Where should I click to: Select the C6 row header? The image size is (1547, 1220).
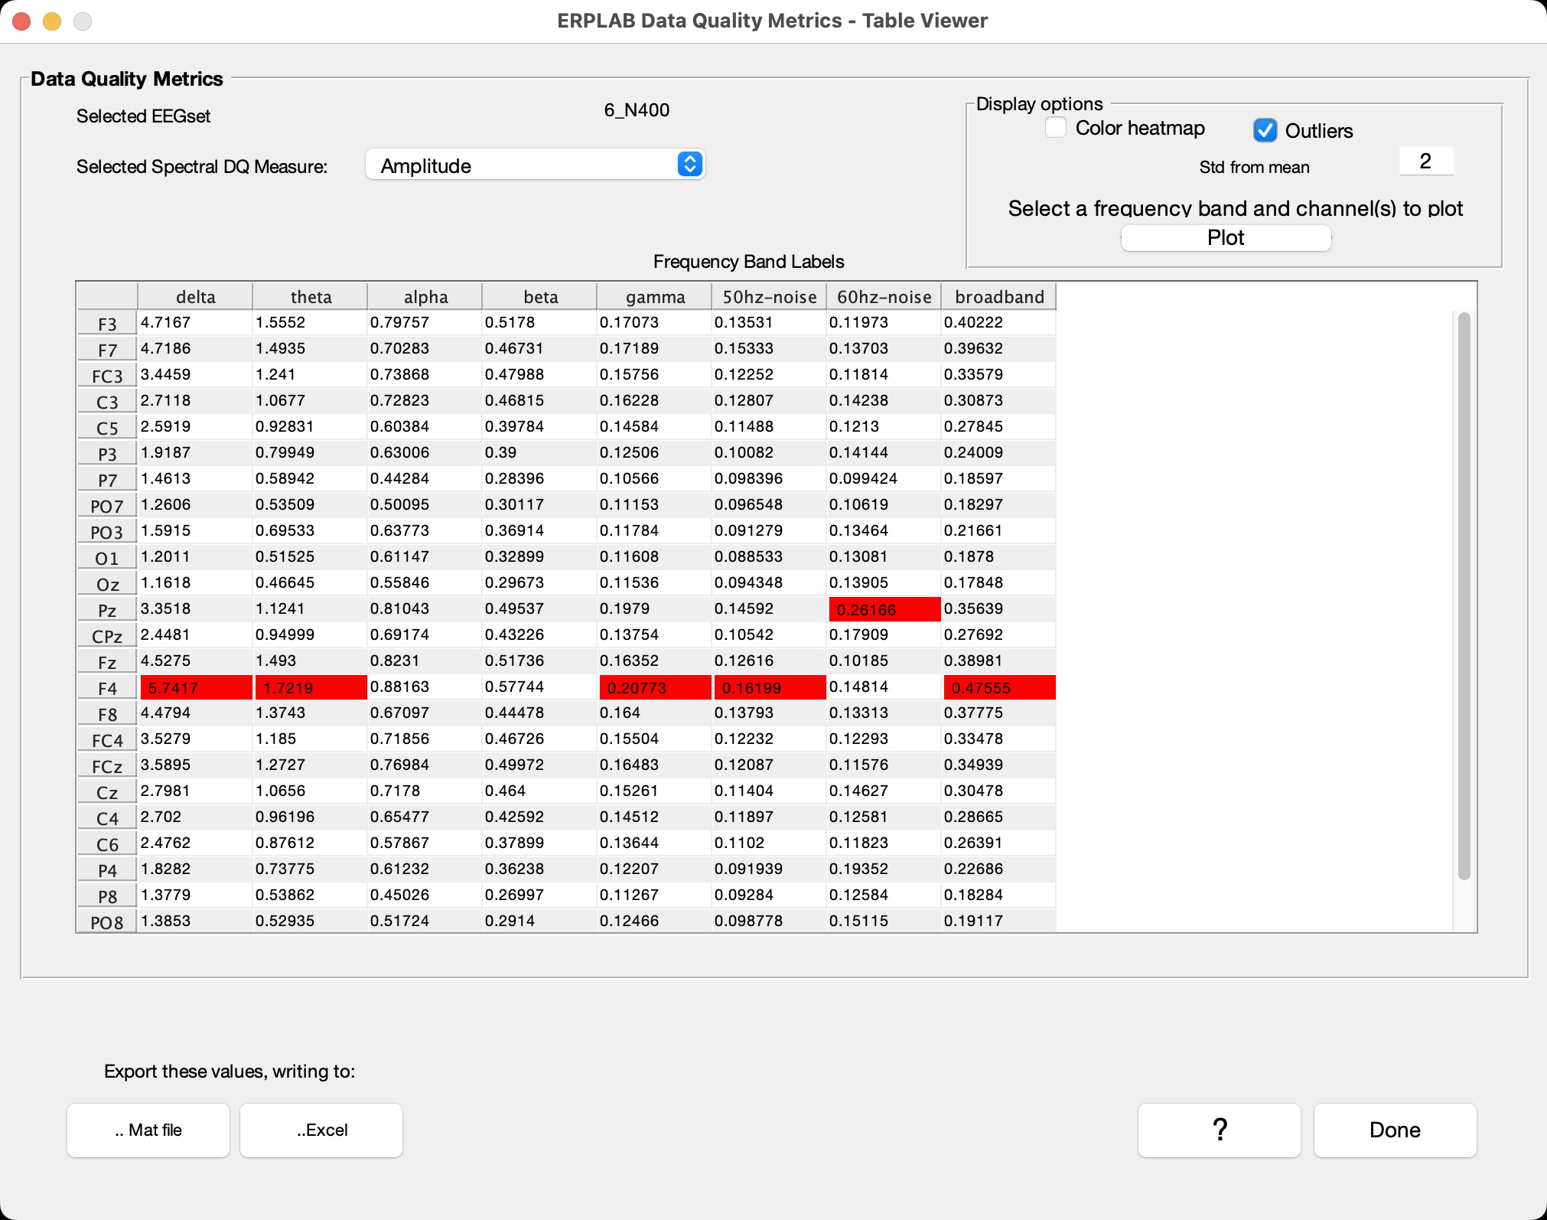point(107,843)
